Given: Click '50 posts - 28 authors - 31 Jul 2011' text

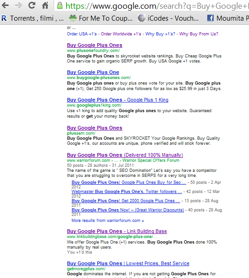Looking at the screenshot, I should point(100,165).
